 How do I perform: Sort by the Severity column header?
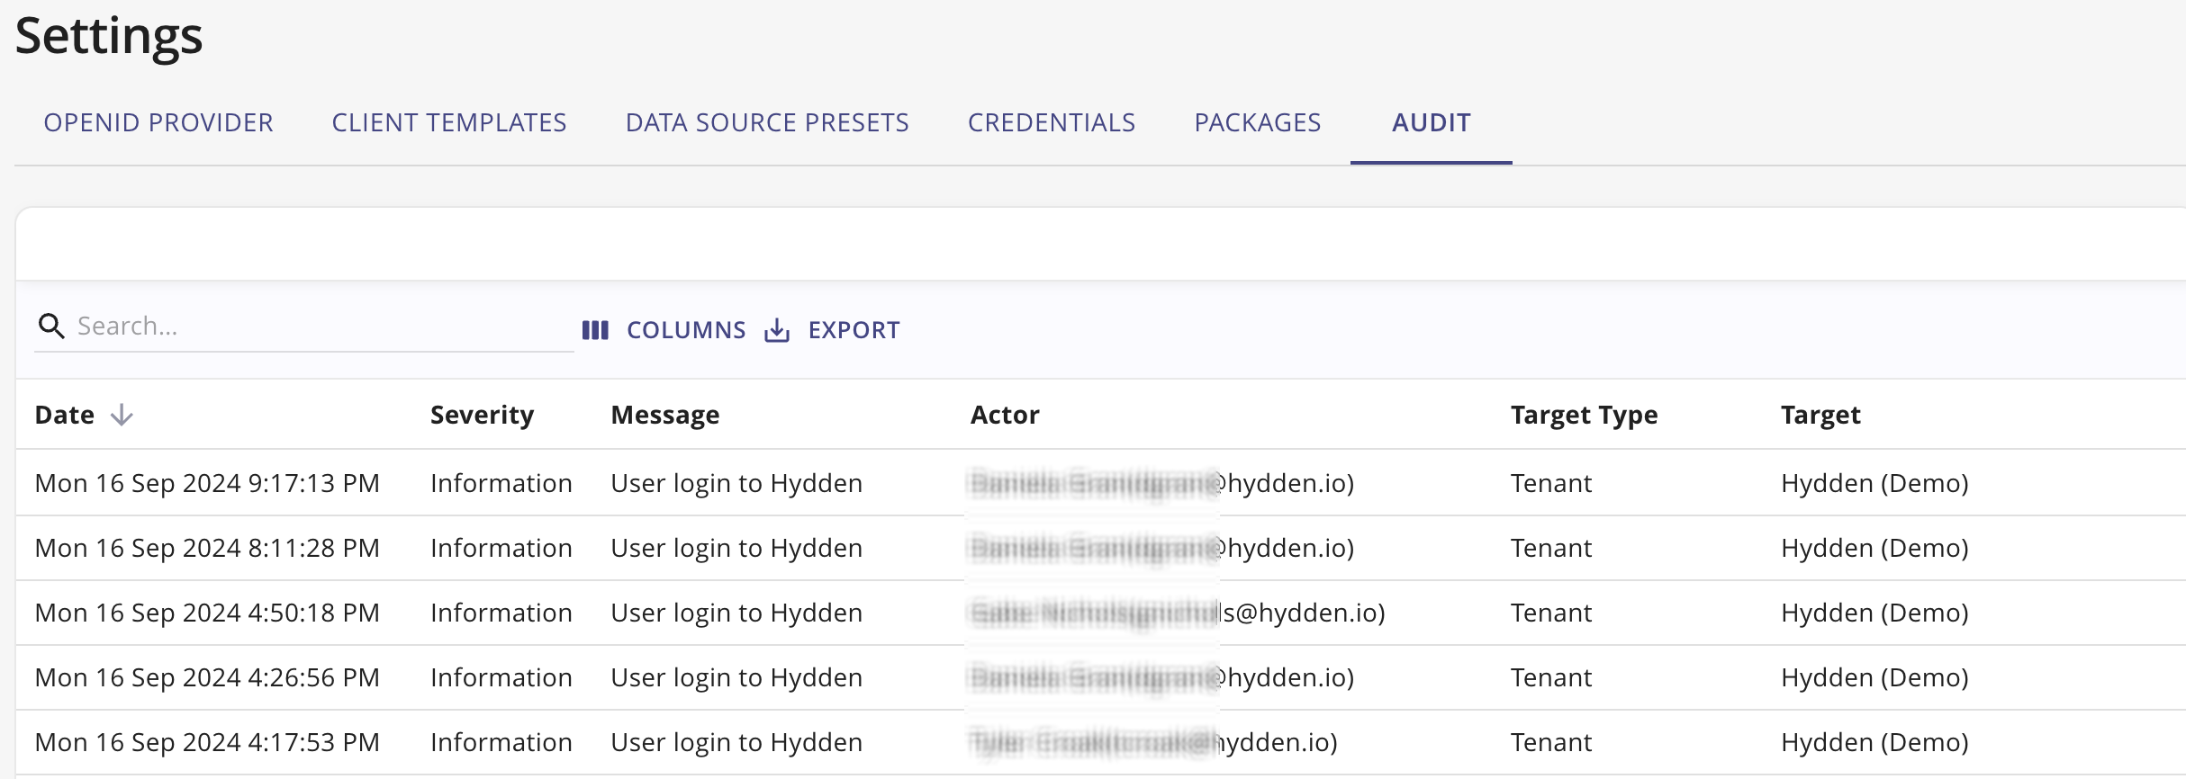[x=482, y=415]
